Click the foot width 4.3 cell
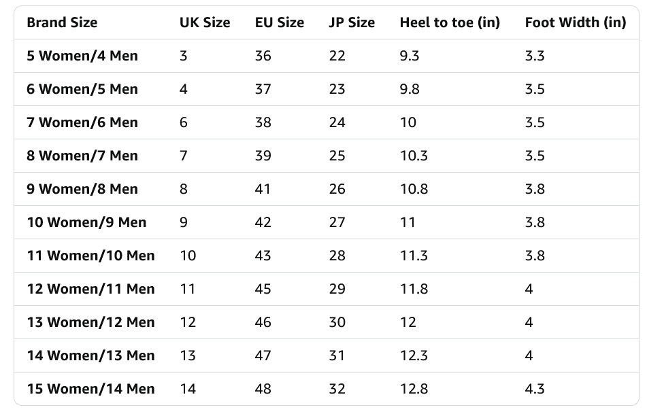 (x=535, y=389)
